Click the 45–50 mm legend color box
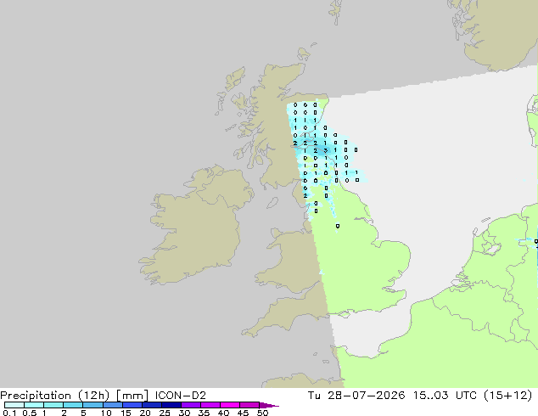 (249, 405)
